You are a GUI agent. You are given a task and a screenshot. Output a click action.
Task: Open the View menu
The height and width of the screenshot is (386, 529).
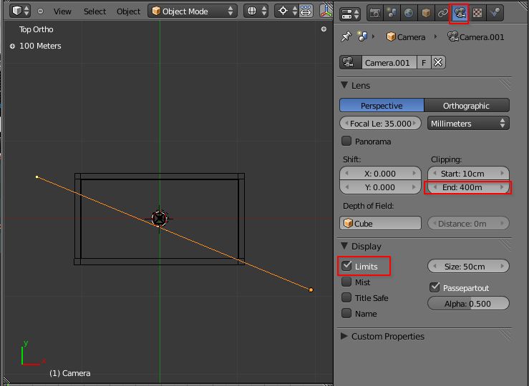click(62, 11)
